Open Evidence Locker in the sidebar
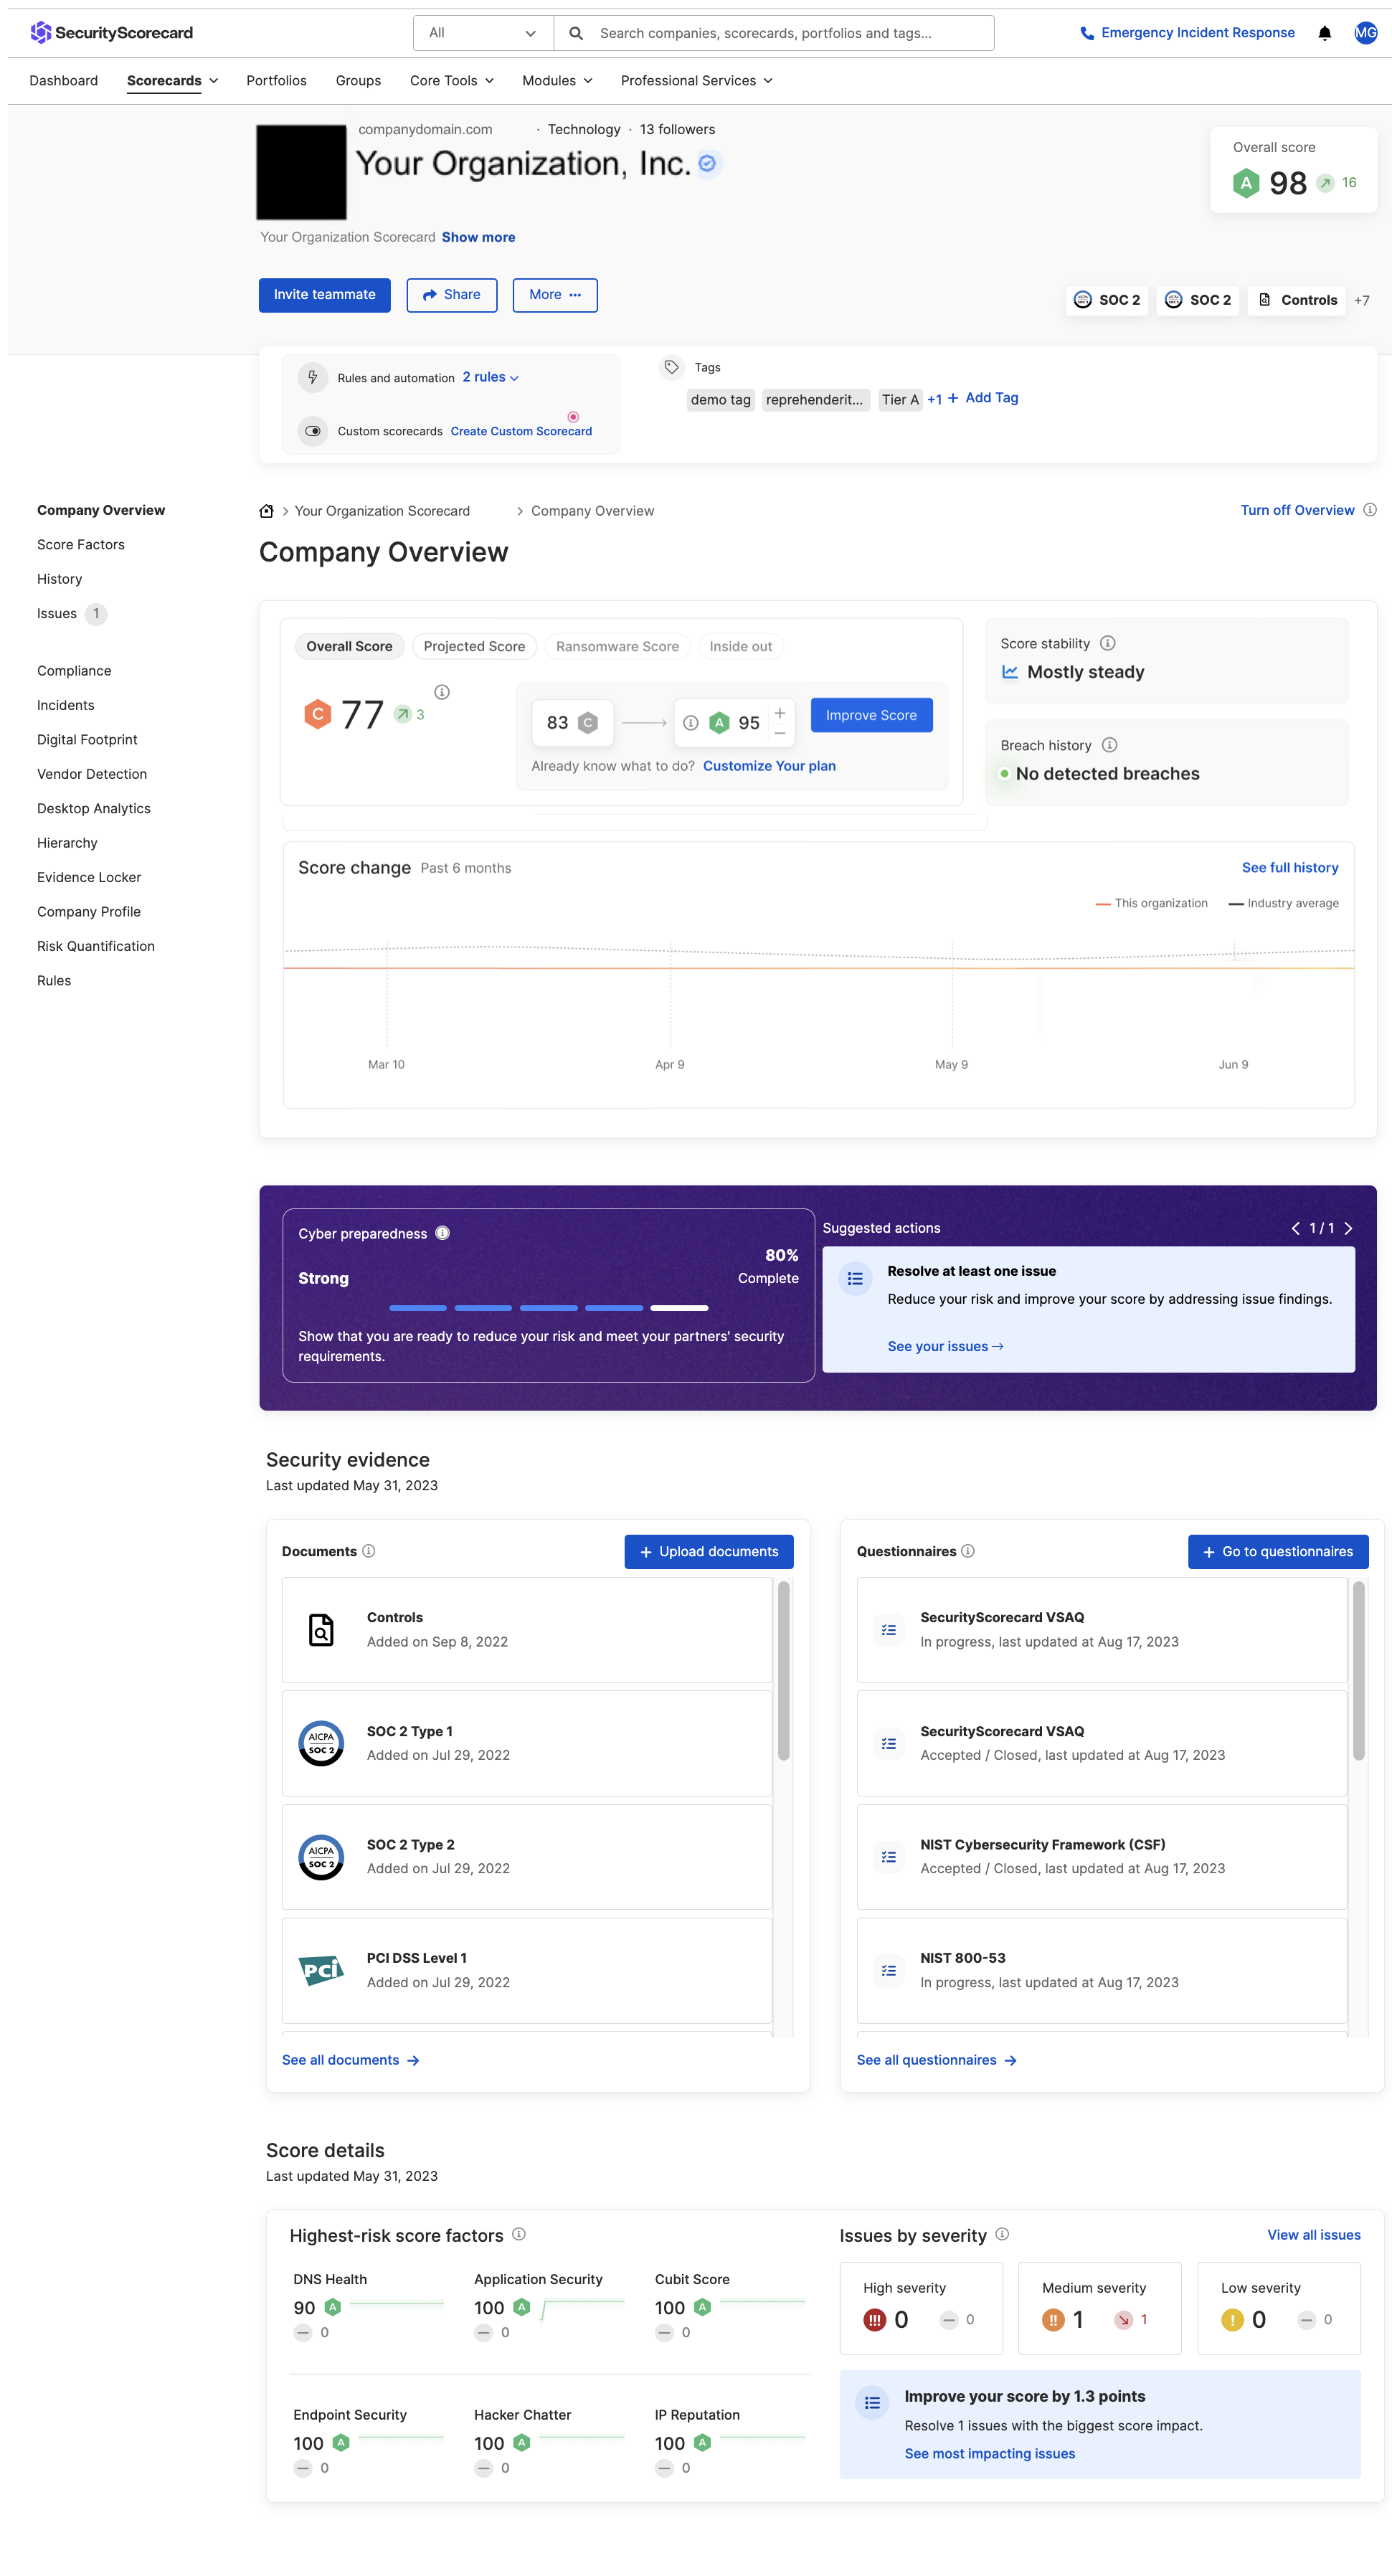1392x2576 pixels. tap(89, 878)
